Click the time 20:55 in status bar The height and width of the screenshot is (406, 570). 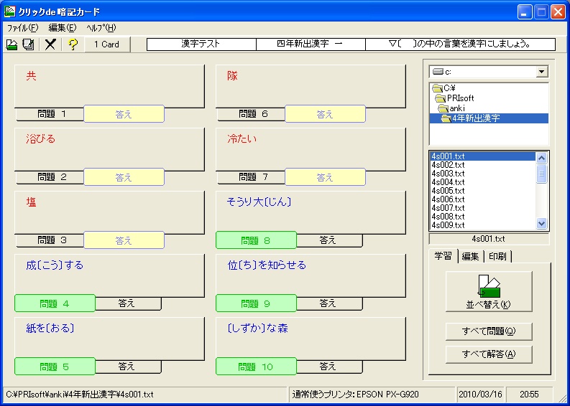pos(529,395)
